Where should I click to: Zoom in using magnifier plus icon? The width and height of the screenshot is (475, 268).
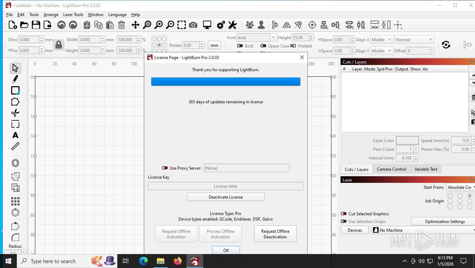pos(159,25)
